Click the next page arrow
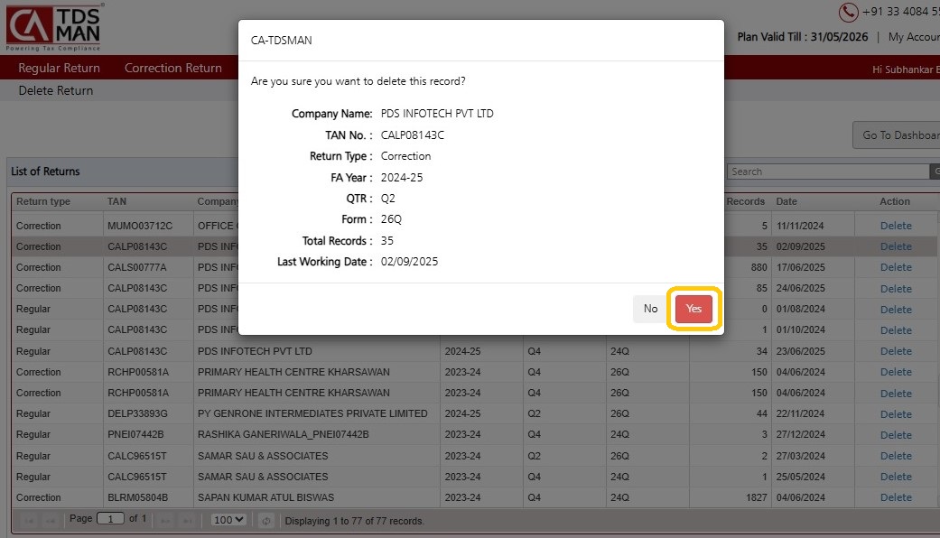Image resolution: width=940 pixels, height=538 pixels. click(166, 520)
